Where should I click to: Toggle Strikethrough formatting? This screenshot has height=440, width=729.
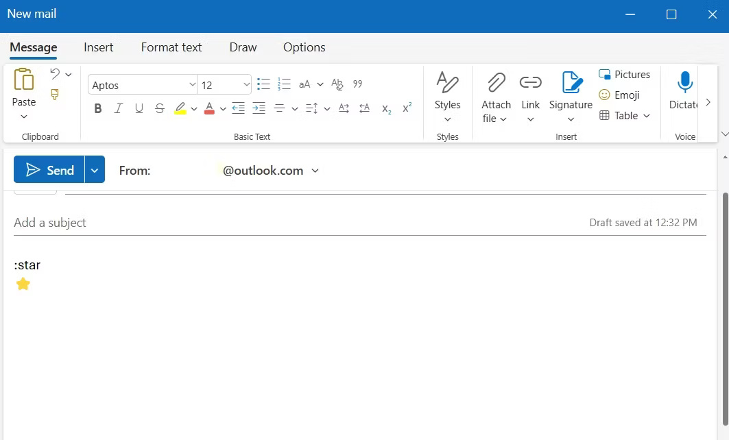tap(160, 108)
